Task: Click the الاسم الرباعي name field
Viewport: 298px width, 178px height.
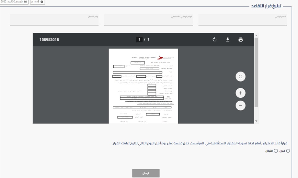Action: (x=243, y=21)
